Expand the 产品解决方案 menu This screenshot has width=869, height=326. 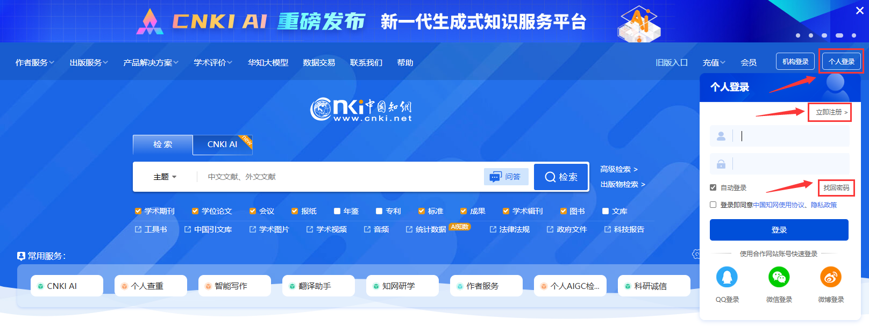click(151, 63)
